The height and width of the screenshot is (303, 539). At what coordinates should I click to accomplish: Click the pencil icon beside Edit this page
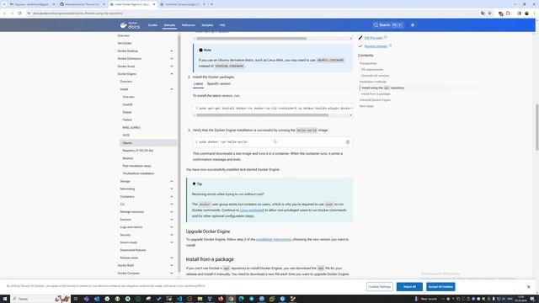coord(360,37)
